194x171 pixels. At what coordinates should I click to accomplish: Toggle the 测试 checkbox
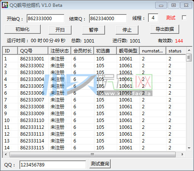point(184,17)
